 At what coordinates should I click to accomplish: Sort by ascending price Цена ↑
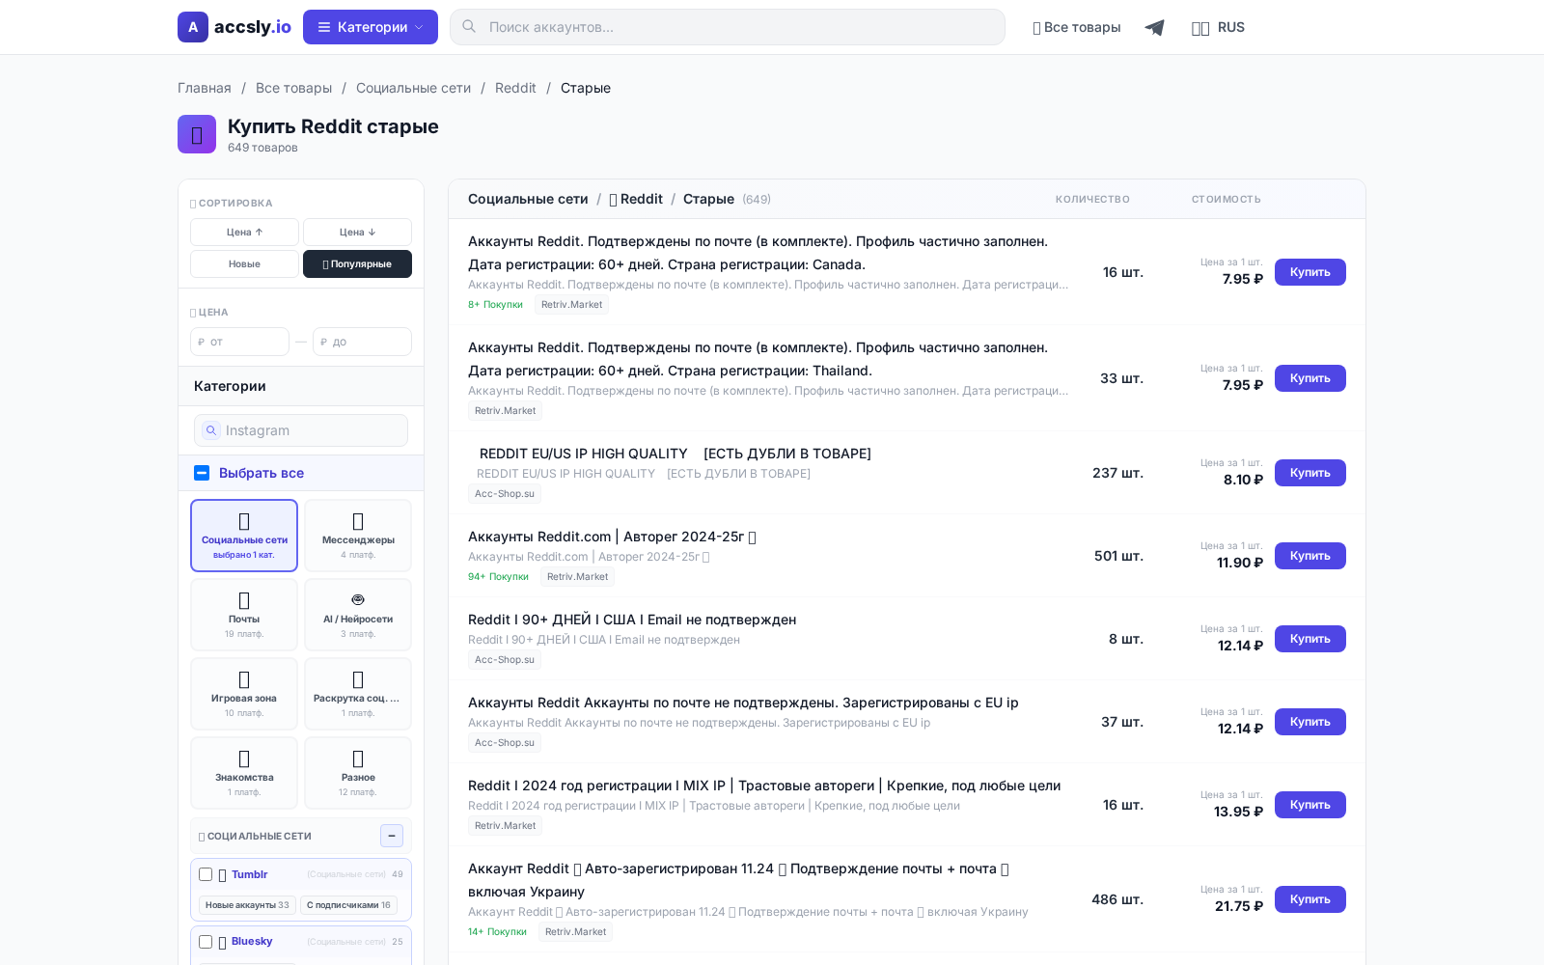click(244, 233)
